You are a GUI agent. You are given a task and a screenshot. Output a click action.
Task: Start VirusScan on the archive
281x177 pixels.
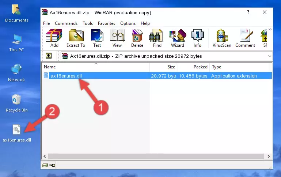click(x=222, y=38)
